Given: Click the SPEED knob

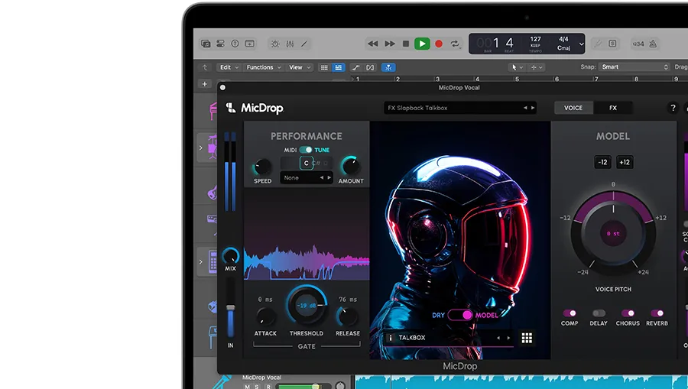Looking at the screenshot, I should 262,167.
